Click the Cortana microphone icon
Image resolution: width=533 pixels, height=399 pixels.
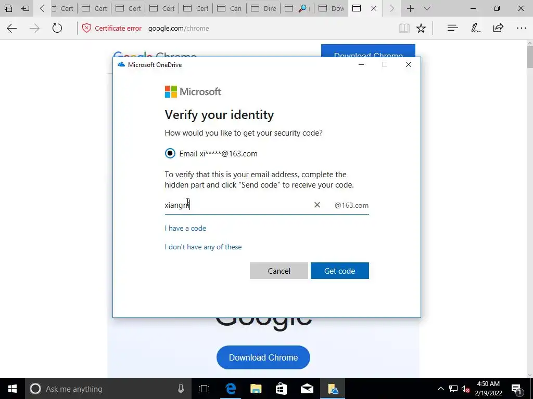pos(181,389)
